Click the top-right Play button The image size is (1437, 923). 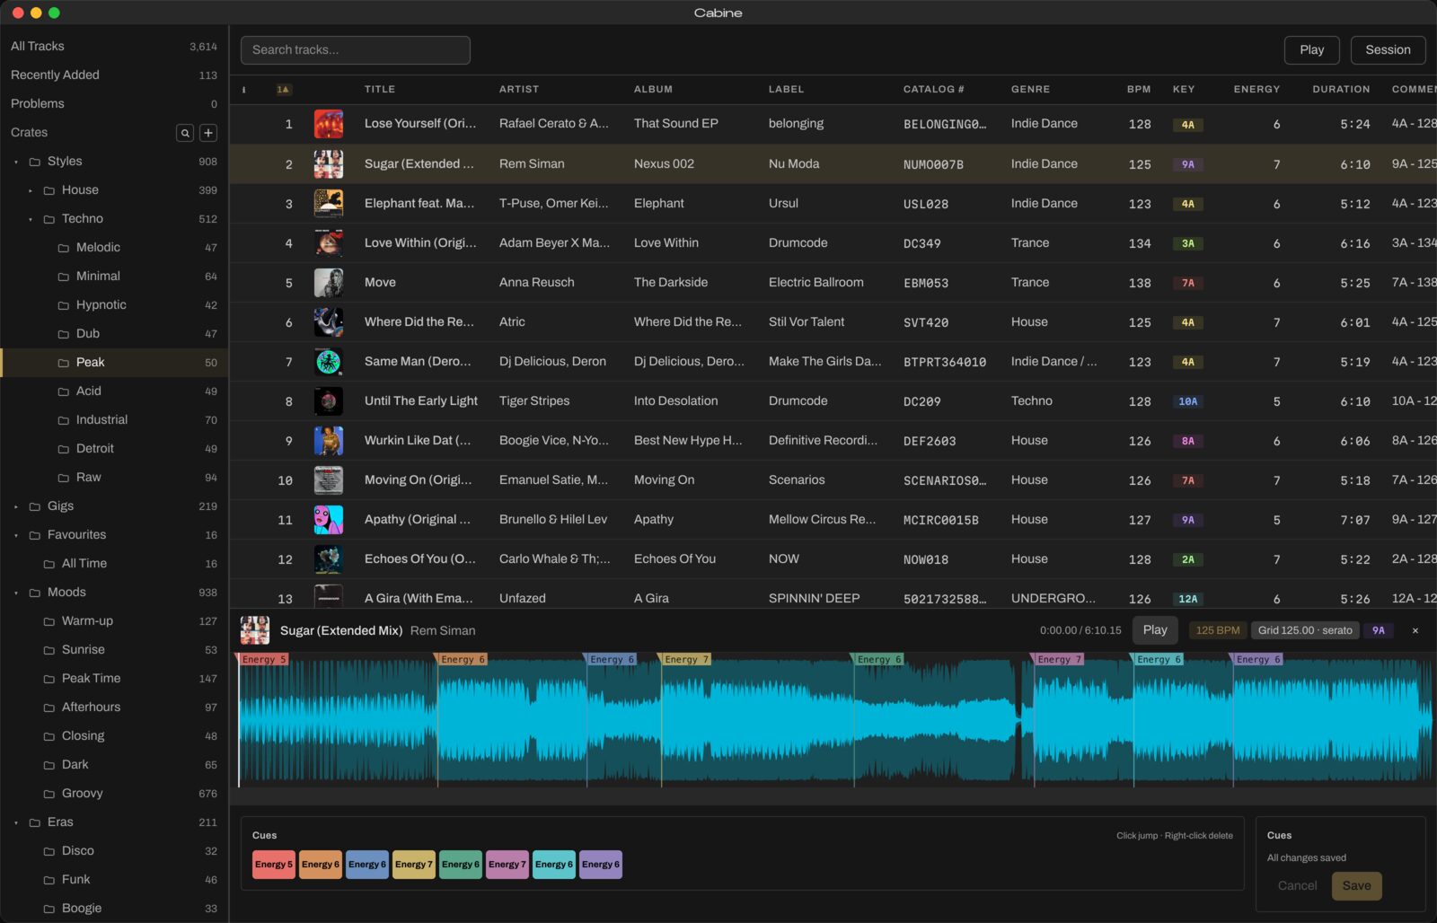(1311, 50)
